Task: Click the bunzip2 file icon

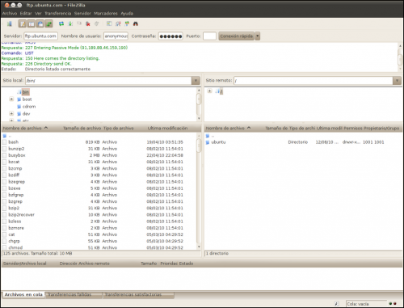Action: [x=4, y=149]
